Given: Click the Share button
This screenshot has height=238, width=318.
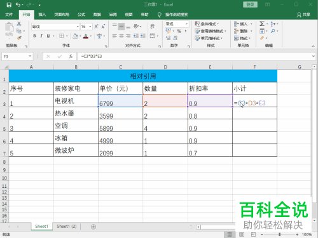Looking at the screenshot, I should coord(303,15).
